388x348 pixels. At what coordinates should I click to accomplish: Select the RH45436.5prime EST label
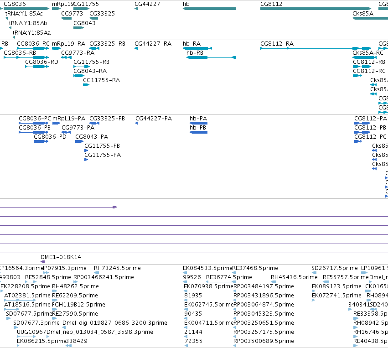tap(294, 277)
